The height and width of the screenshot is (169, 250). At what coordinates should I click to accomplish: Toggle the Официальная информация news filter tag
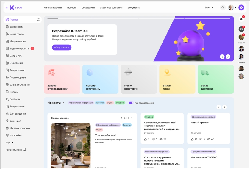point(81,103)
